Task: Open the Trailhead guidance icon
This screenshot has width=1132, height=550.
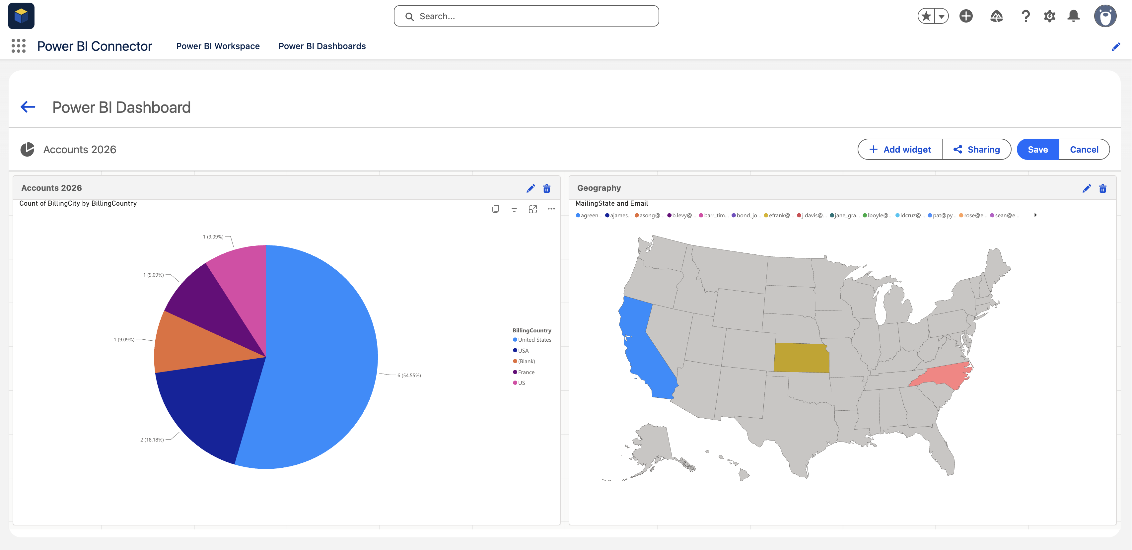Action: point(996,16)
